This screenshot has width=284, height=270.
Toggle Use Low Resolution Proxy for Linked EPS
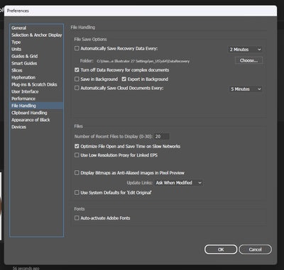(77, 155)
